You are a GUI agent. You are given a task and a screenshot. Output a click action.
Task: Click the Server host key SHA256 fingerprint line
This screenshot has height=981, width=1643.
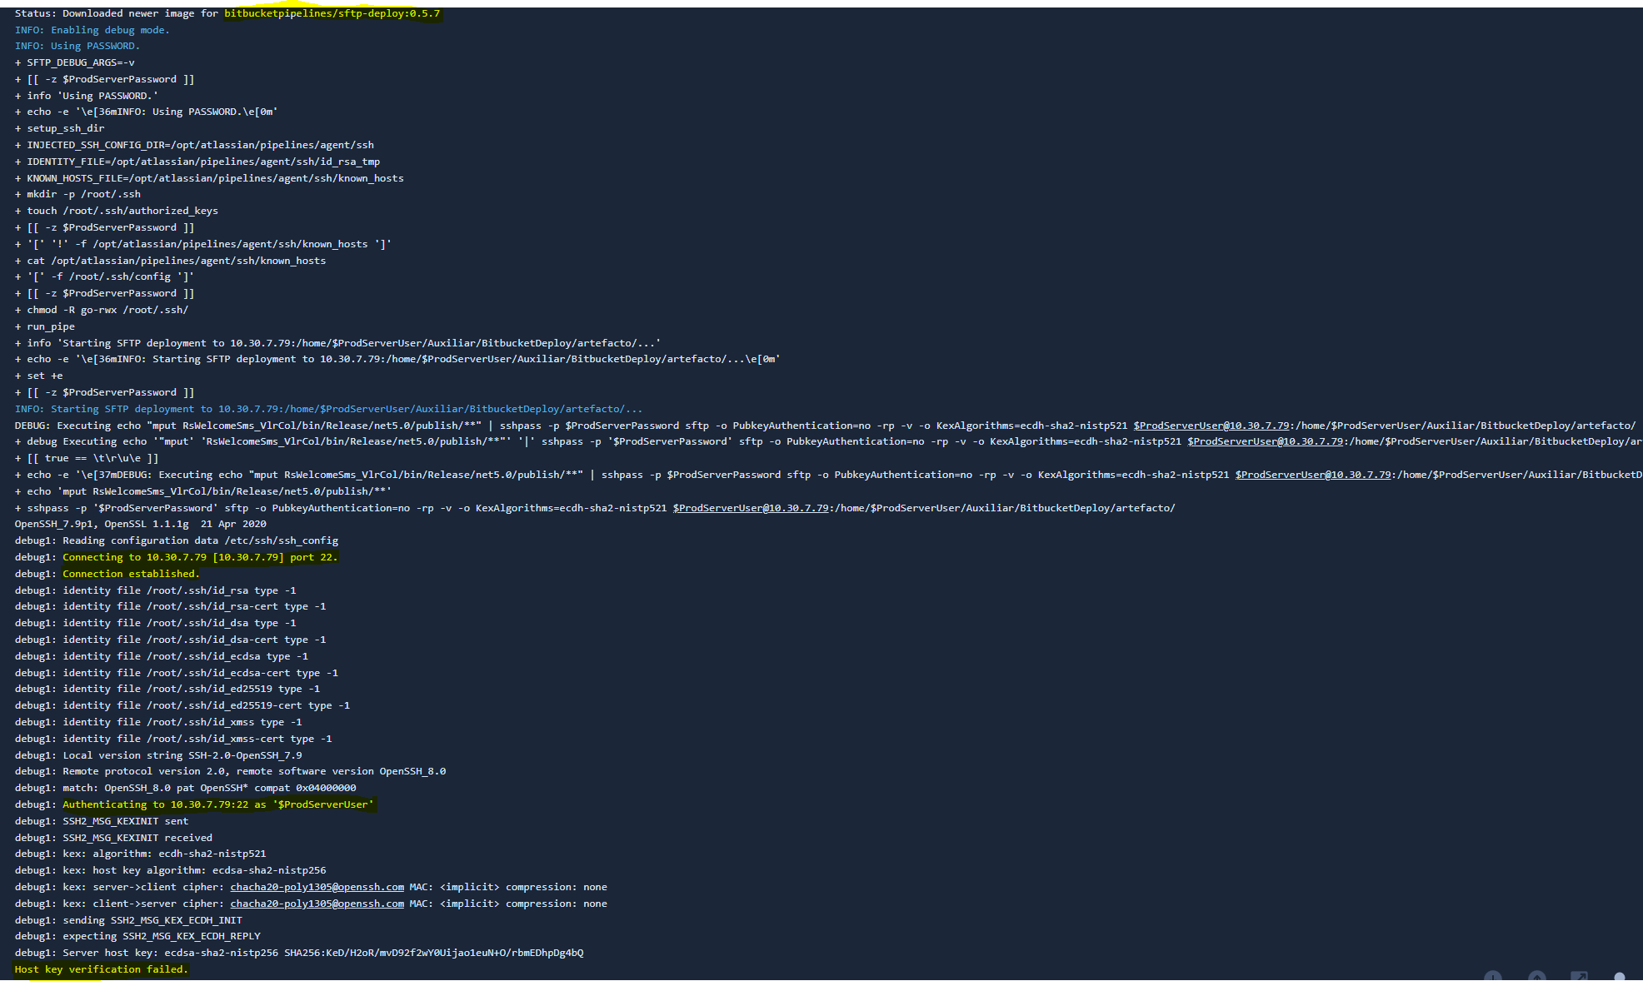298,953
